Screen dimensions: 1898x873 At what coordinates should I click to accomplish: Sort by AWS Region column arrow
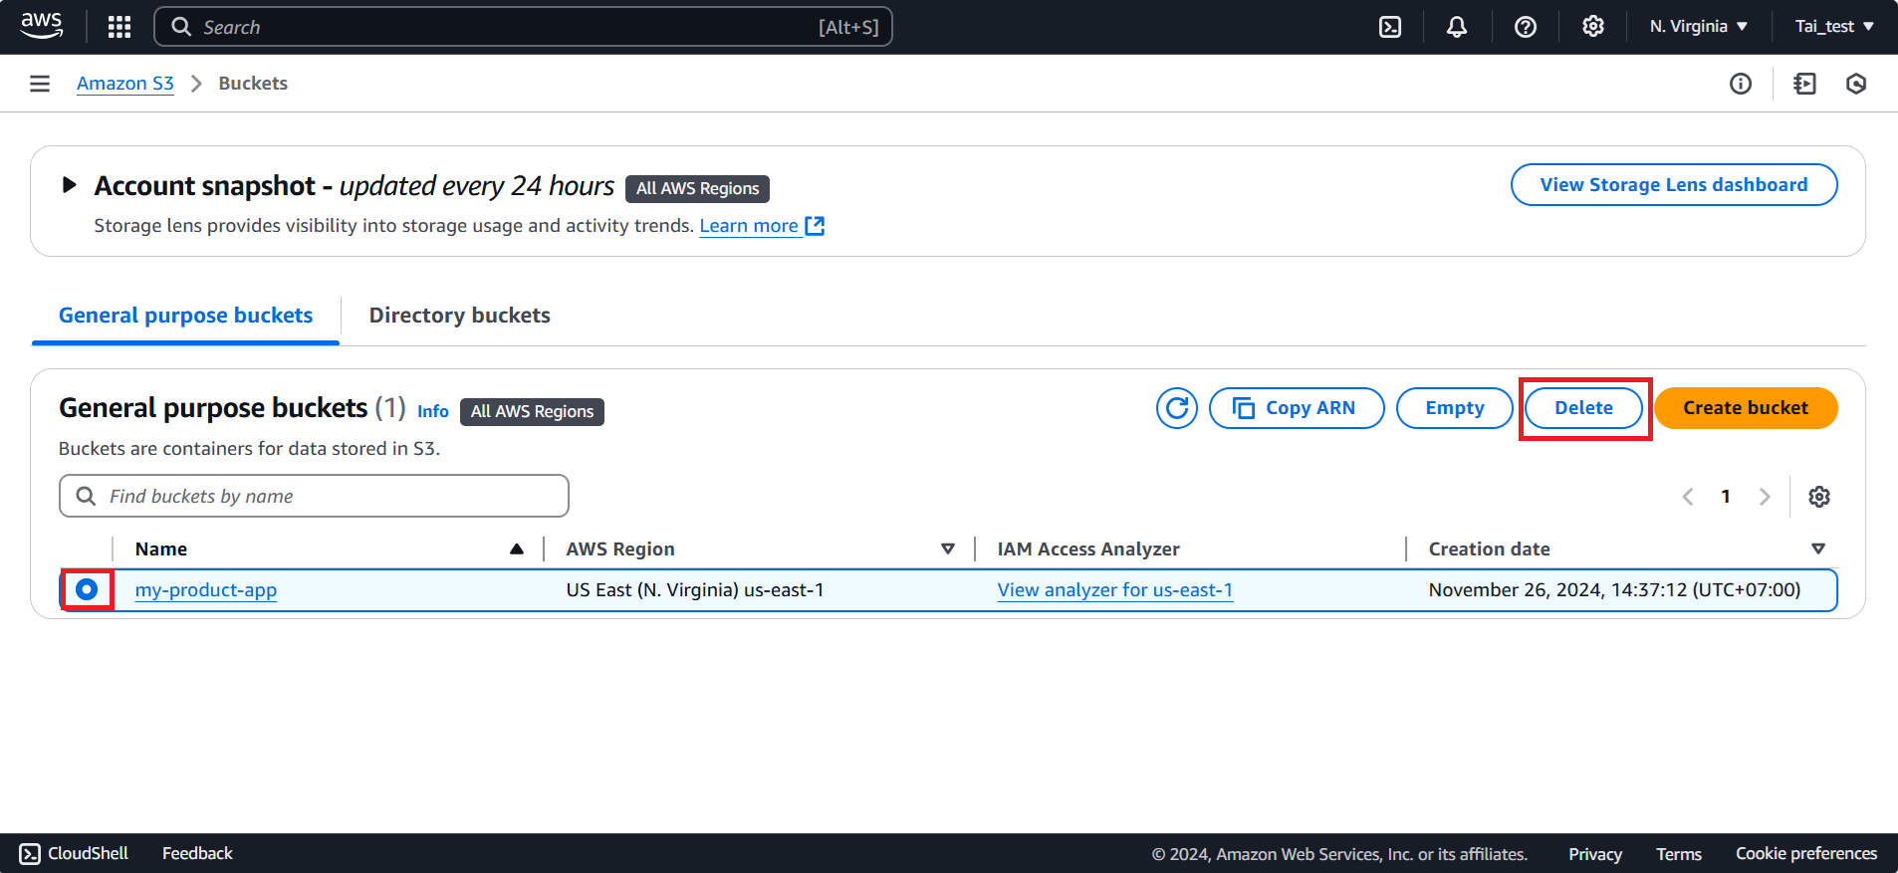(948, 548)
